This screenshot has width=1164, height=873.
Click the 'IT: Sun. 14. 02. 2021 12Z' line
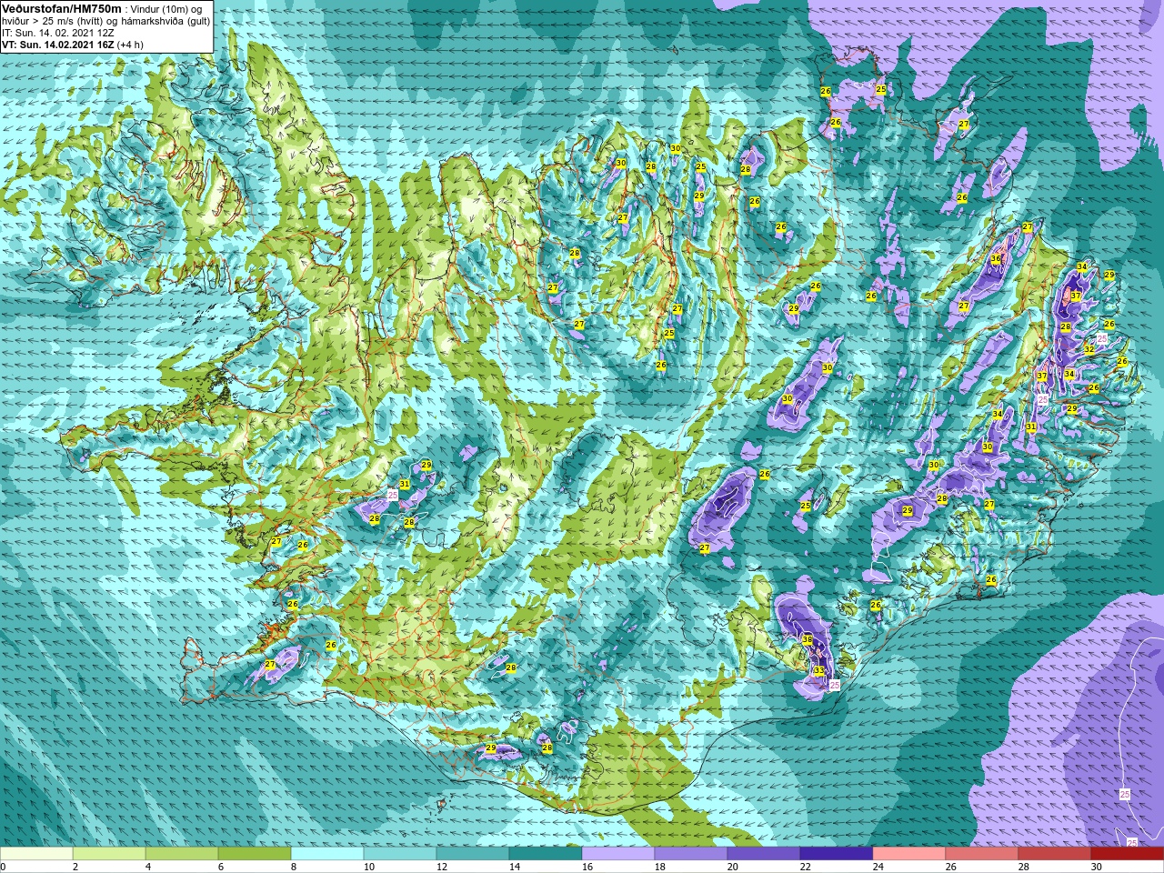coord(58,33)
